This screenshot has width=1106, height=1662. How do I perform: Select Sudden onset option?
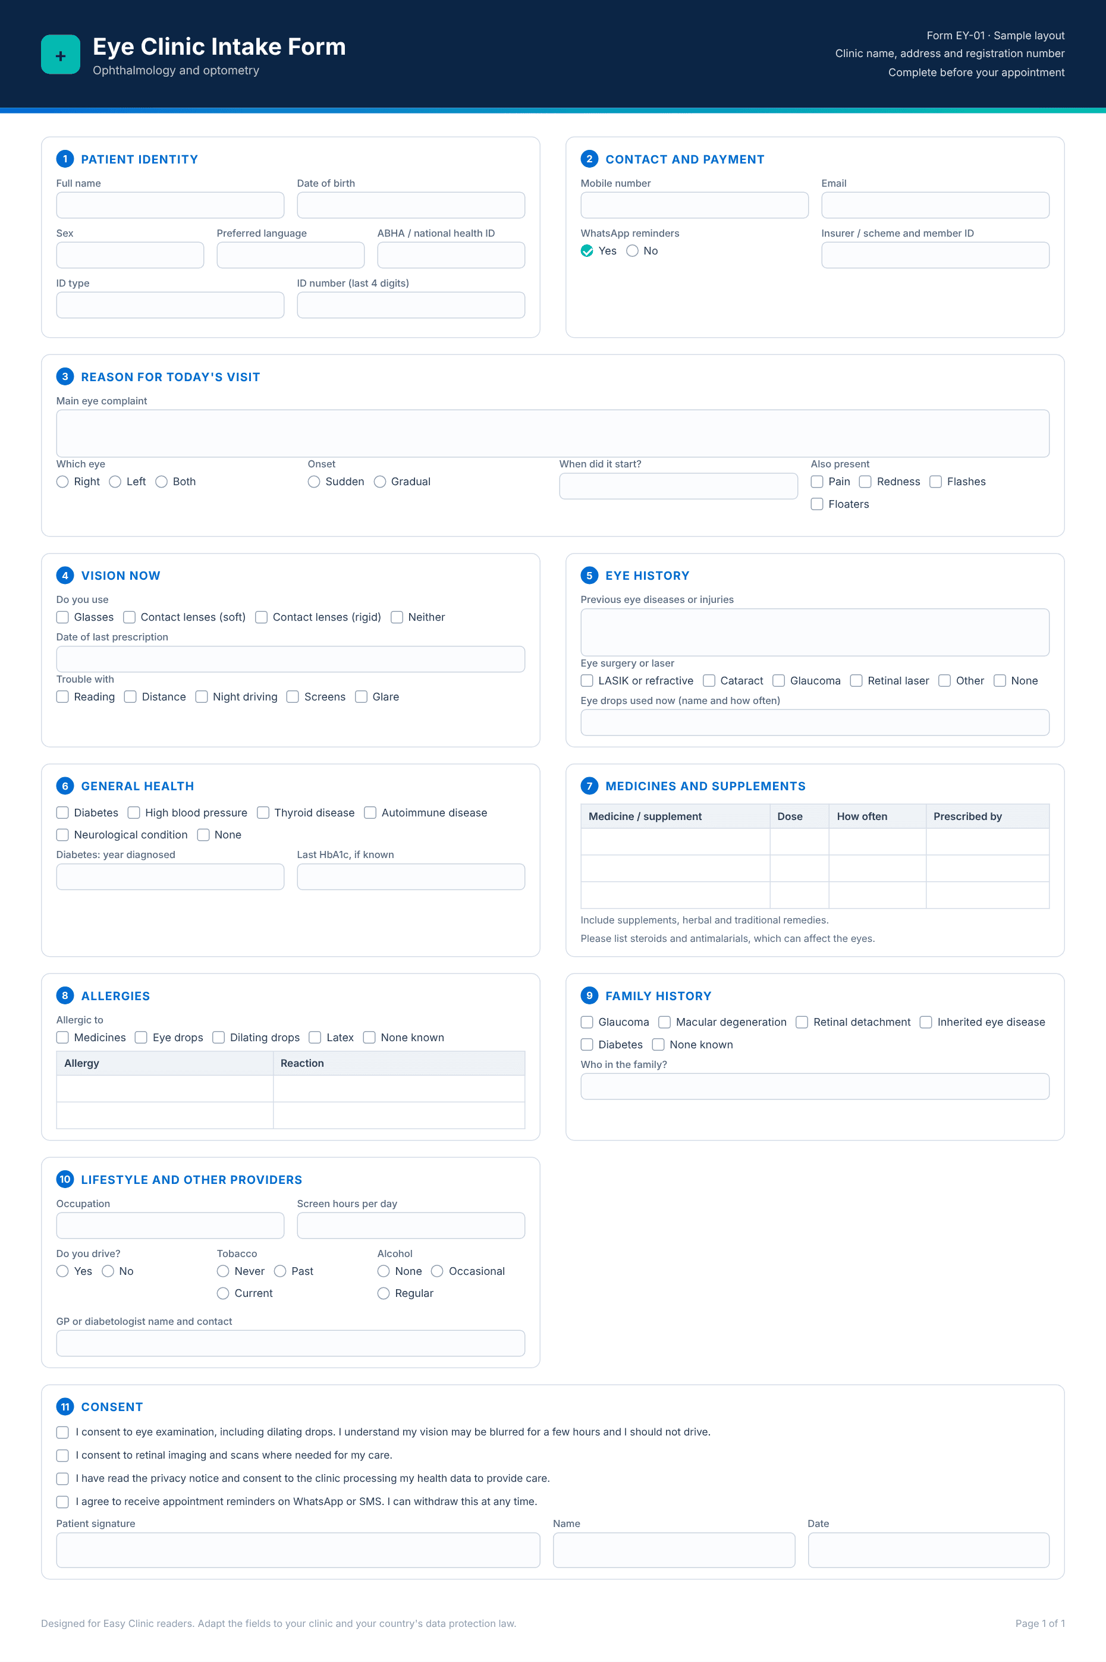coord(314,482)
